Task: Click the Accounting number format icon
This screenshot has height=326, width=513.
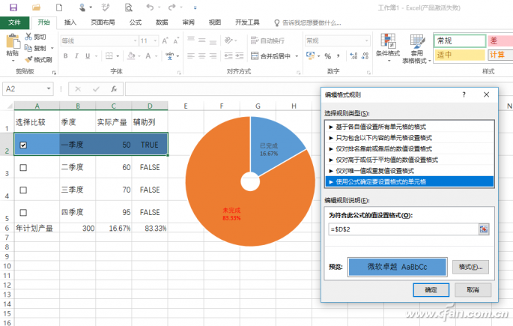Action: 310,55
